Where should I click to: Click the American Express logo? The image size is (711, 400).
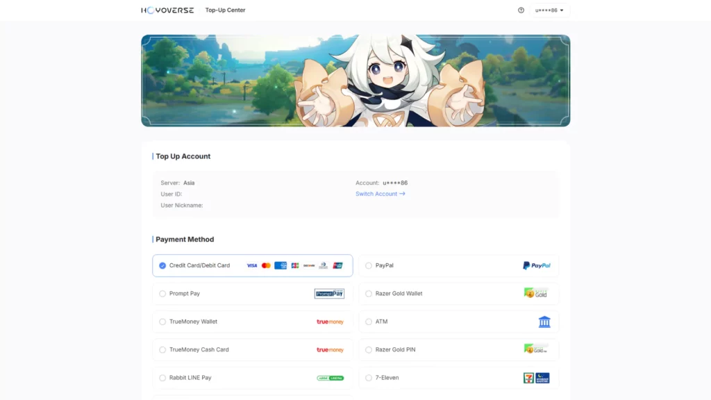click(281, 266)
